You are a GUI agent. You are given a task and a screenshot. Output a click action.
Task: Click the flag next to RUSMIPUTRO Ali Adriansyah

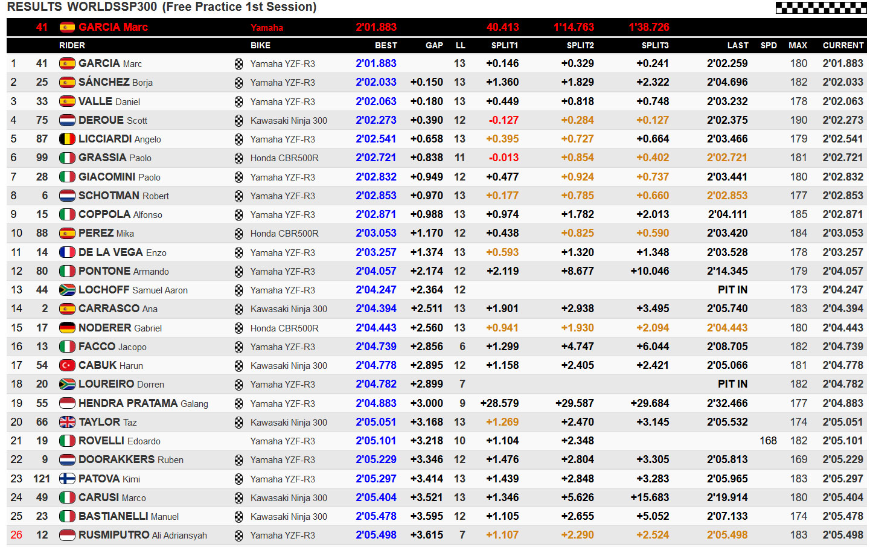(67, 535)
